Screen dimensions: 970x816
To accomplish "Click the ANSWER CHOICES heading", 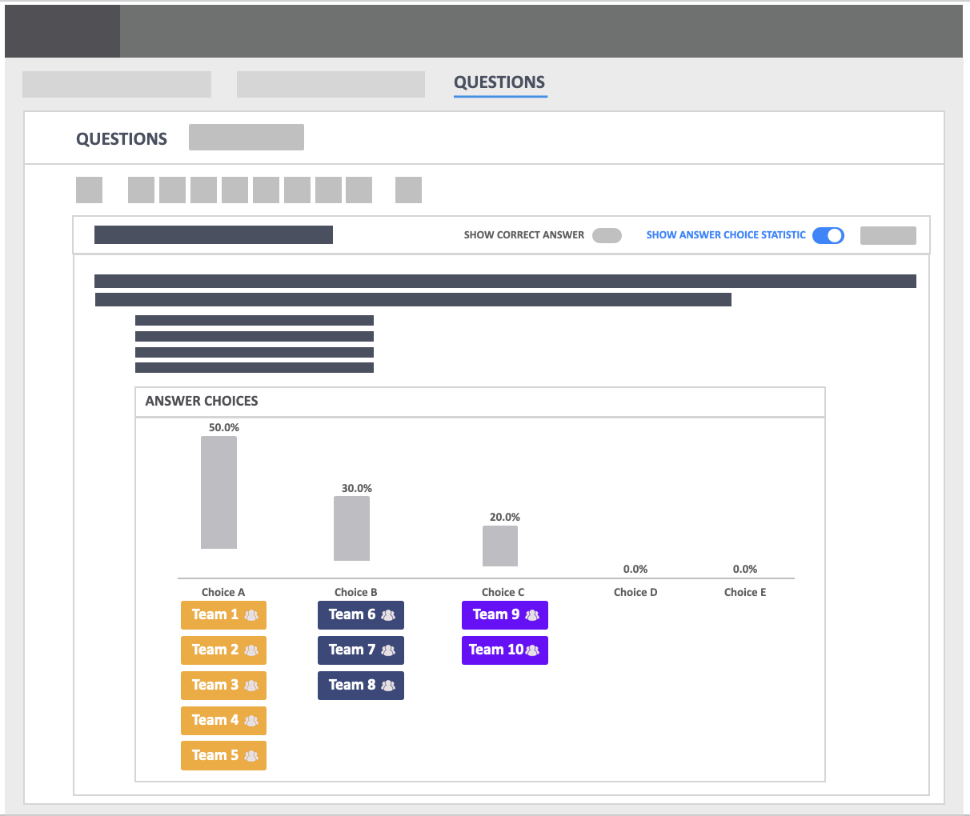I will (x=202, y=402).
